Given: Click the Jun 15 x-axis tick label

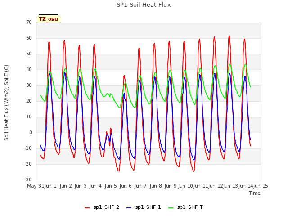Looking at the screenshot, I should point(261,186).
